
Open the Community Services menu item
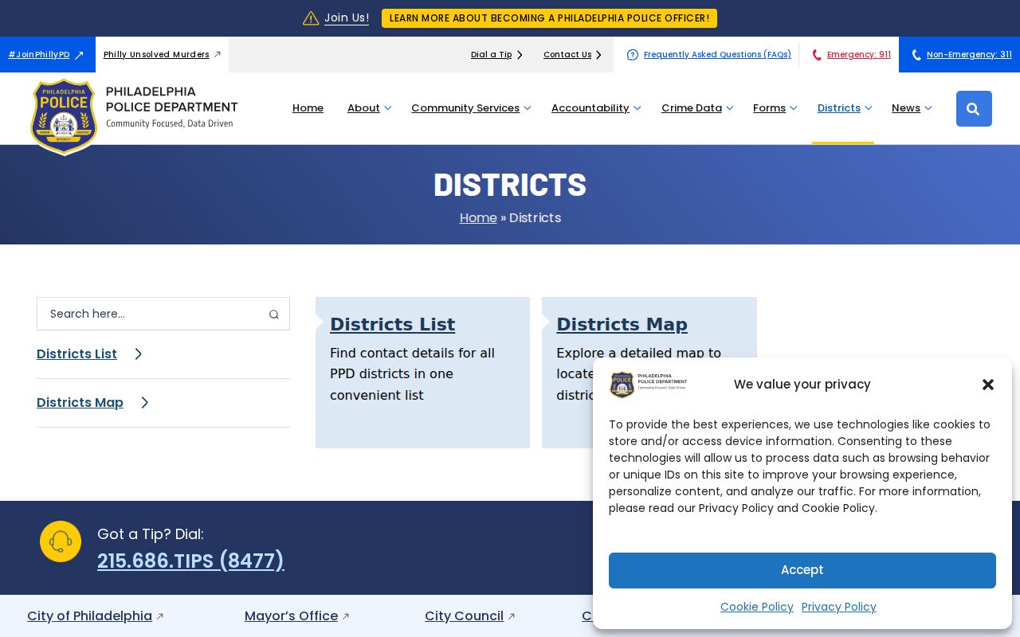coord(465,108)
